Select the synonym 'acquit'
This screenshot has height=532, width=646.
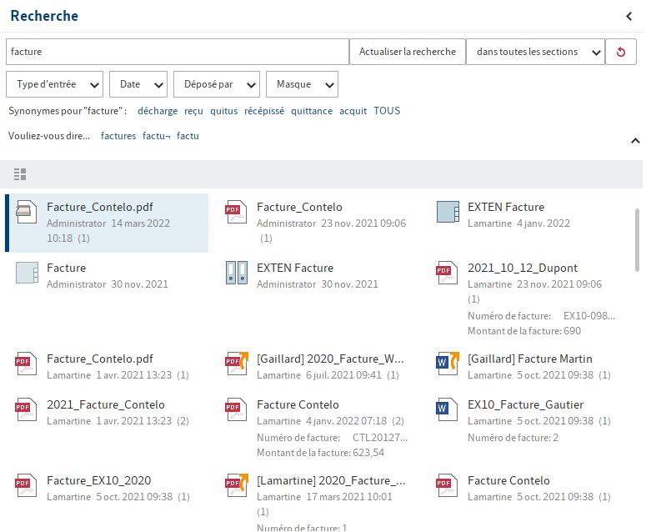click(x=353, y=111)
